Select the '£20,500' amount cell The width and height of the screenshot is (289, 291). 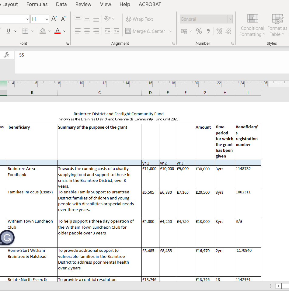pos(205,204)
